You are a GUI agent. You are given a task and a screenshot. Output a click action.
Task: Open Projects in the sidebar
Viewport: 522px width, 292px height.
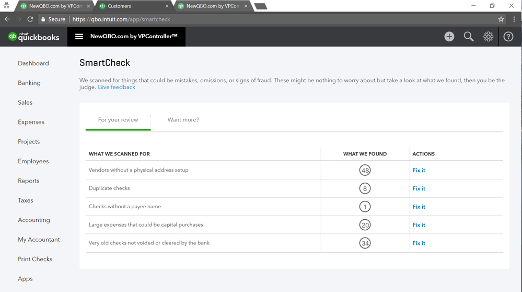(x=29, y=142)
